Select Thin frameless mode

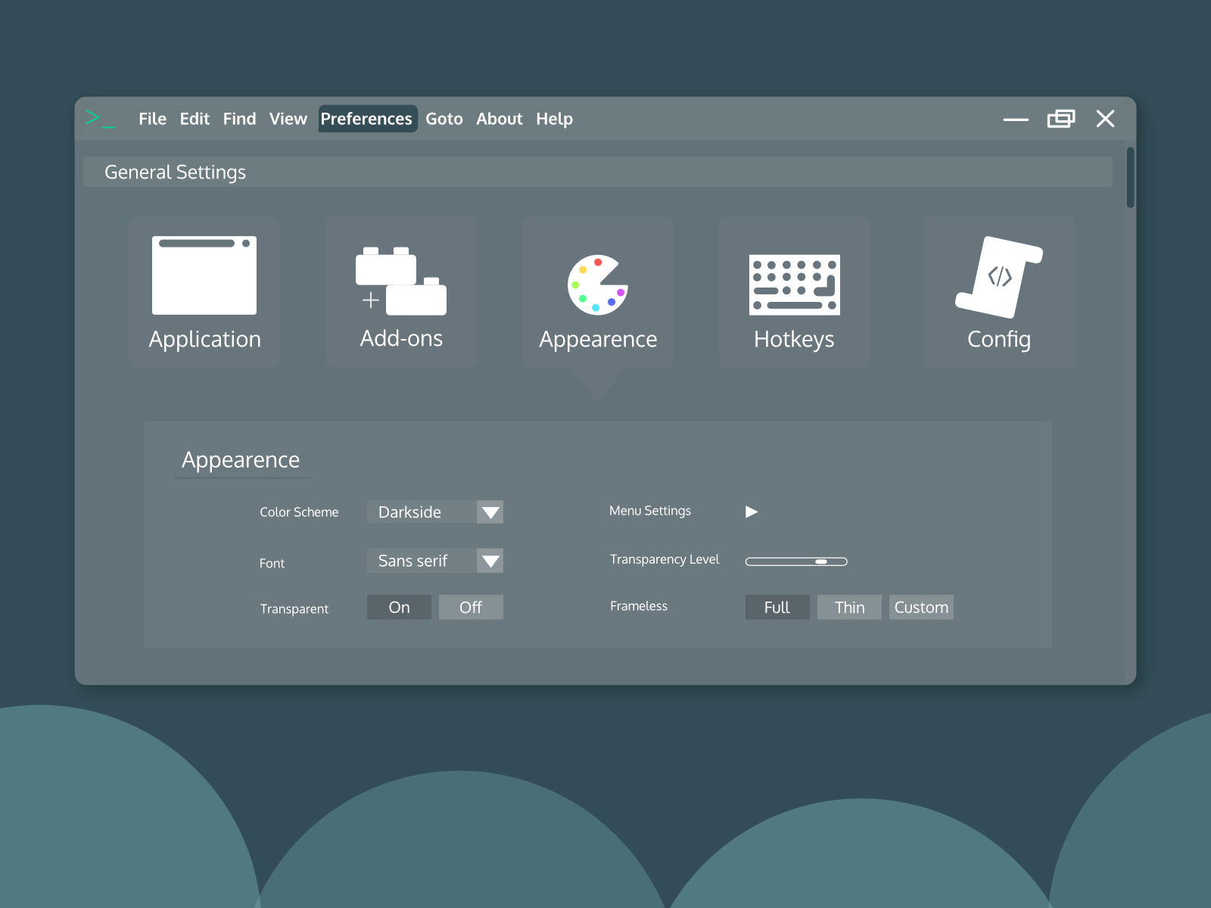tap(849, 607)
